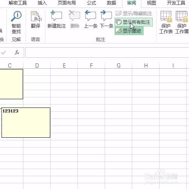Viewport: 189px width, 189px height.
Task: Open the 视图 view tab
Action: point(152,3)
